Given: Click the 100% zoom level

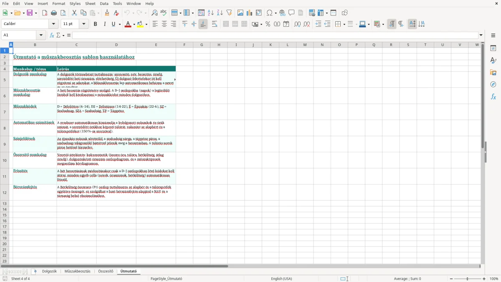Looking at the screenshot, I should point(494,279).
